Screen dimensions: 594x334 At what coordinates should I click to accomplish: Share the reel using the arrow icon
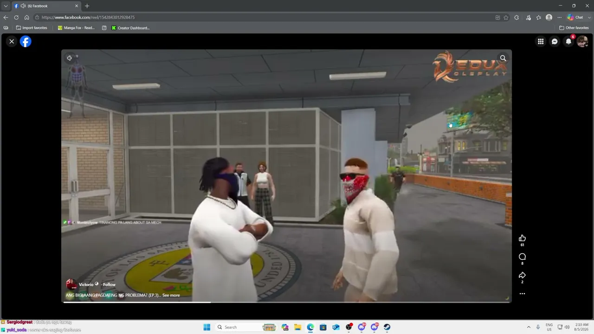(x=522, y=275)
